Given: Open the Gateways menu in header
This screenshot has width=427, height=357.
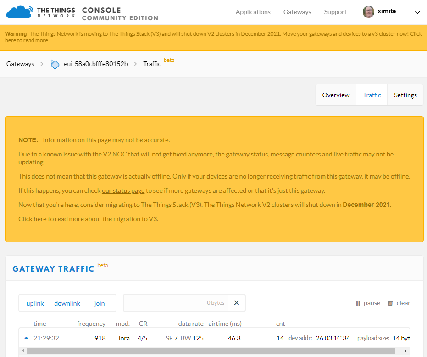Looking at the screenshot, I should (297, 12).
